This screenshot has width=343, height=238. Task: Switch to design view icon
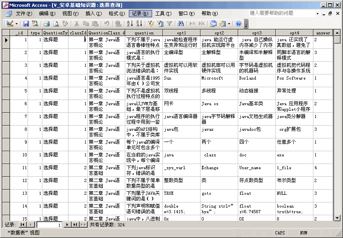click(x=10, y=23)
